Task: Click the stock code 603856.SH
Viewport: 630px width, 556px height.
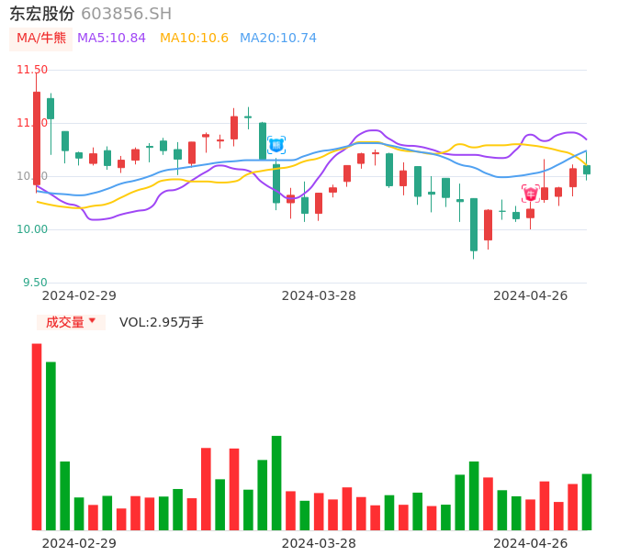Action: (x=126, y=14)
